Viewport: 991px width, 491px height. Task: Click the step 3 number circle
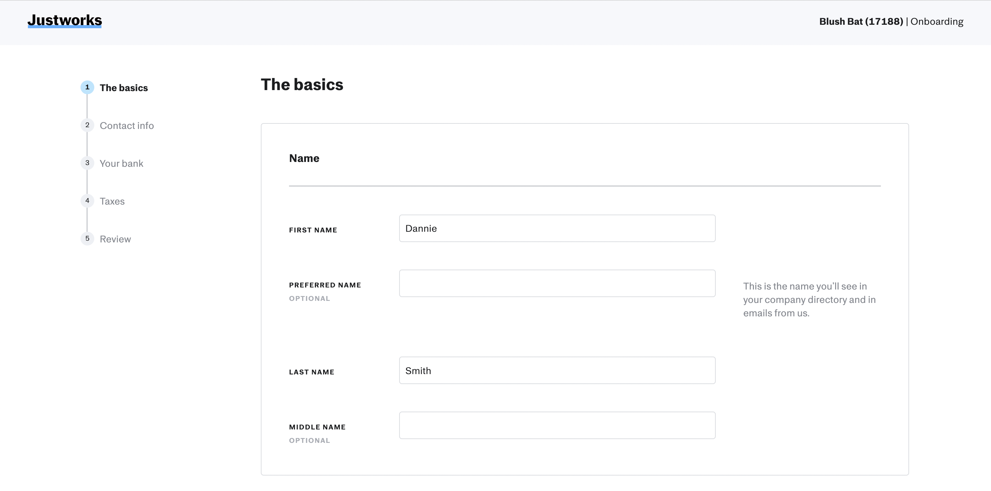pos(87,163)
